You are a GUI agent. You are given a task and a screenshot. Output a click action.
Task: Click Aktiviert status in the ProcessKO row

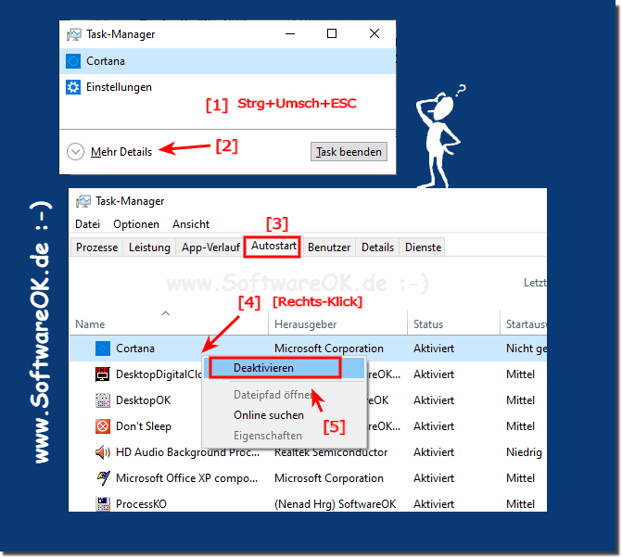click(x=434, y=504)
